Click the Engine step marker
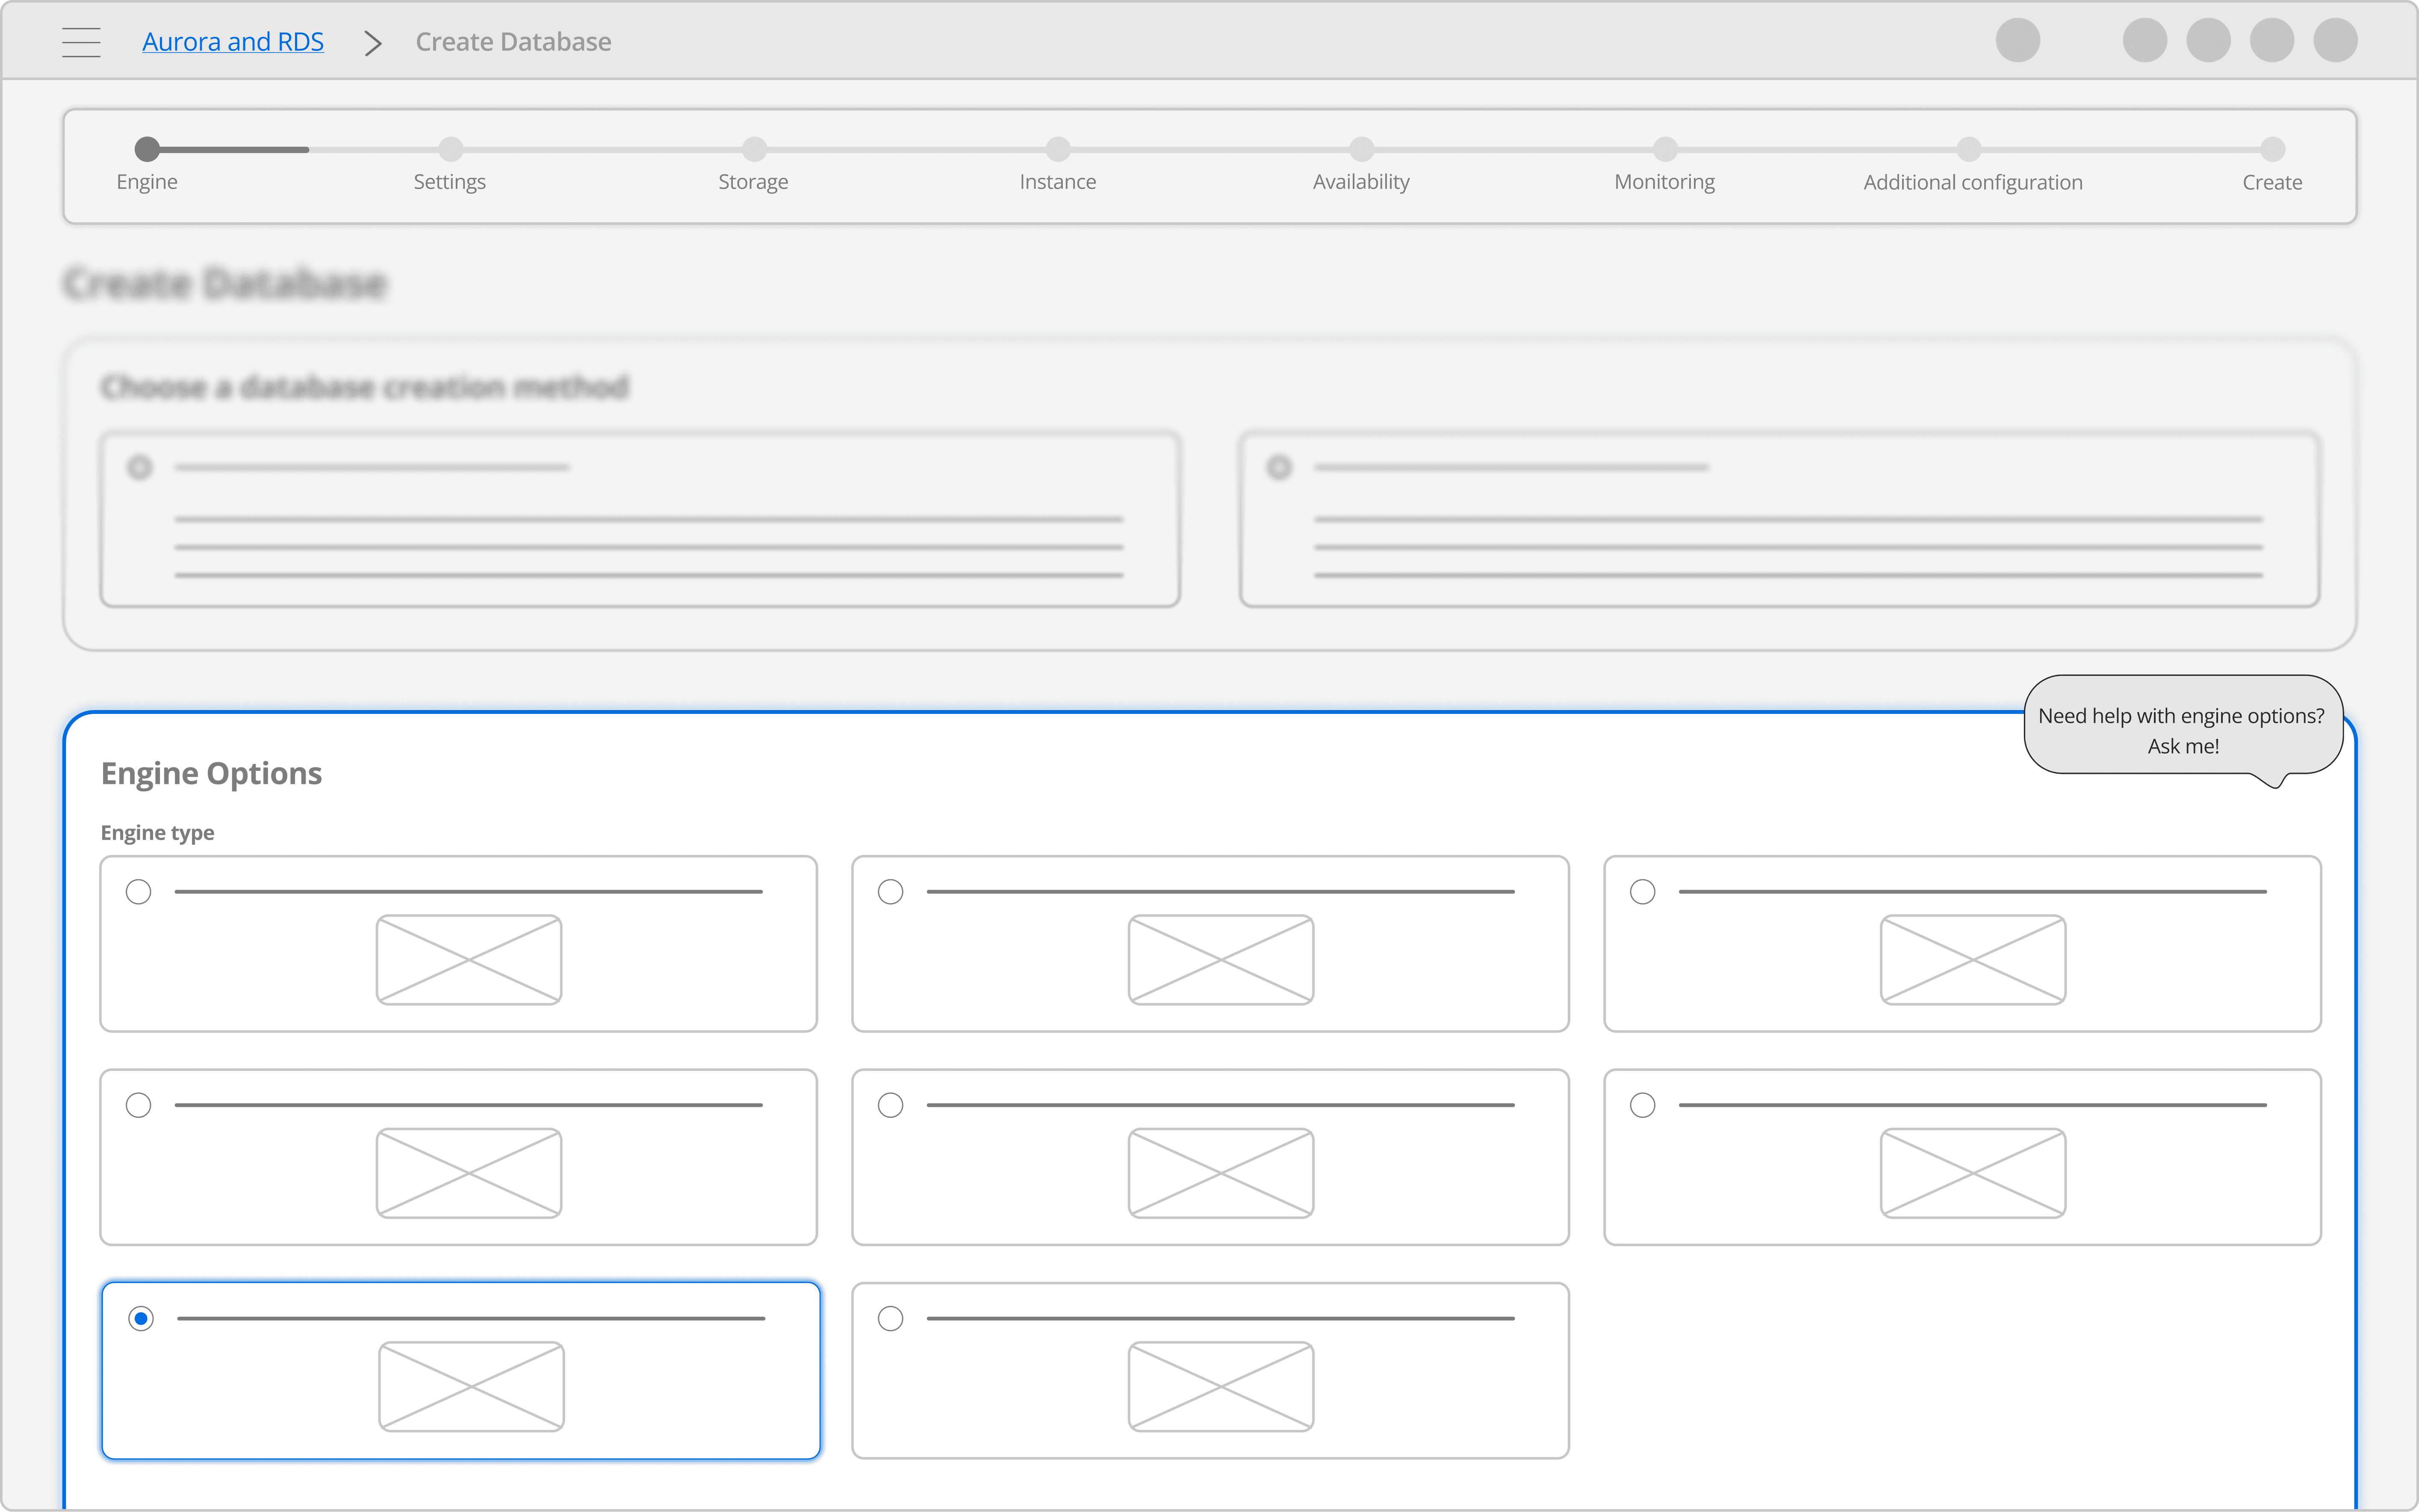 (147, 150)
